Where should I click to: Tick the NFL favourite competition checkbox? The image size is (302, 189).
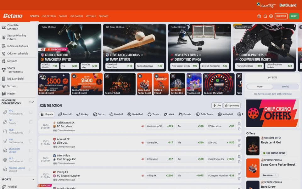tap(31, 112)
